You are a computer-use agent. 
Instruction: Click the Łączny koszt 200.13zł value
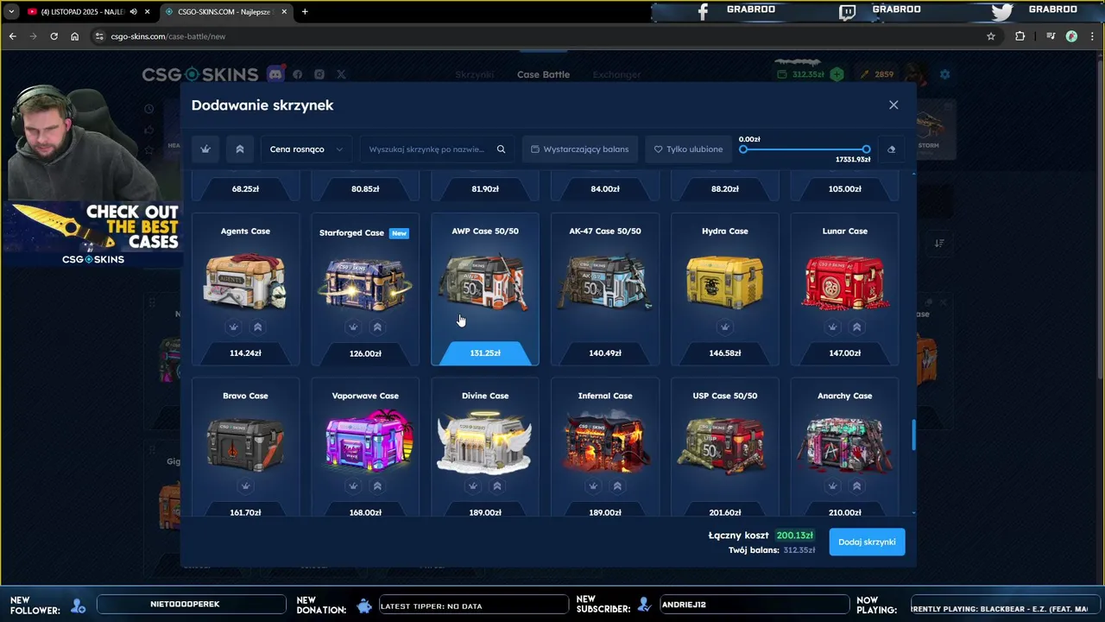pos(795,535)
